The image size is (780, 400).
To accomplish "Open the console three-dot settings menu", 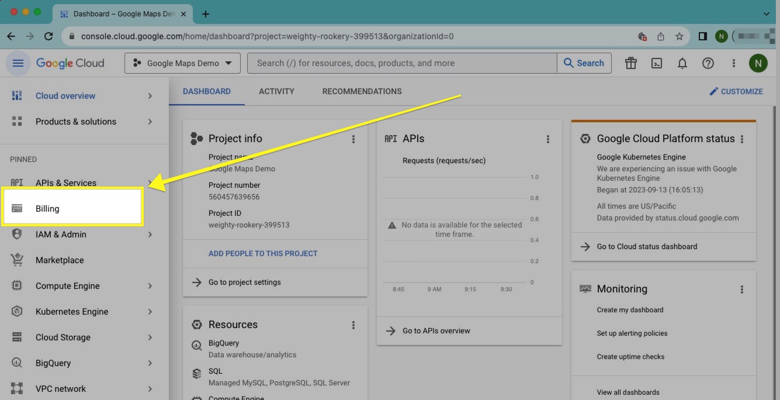I will pyautogui.click(x=734, y=63).
